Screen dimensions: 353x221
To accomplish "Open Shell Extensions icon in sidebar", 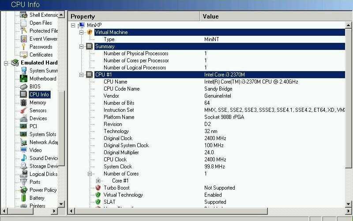I will point(23,15).
